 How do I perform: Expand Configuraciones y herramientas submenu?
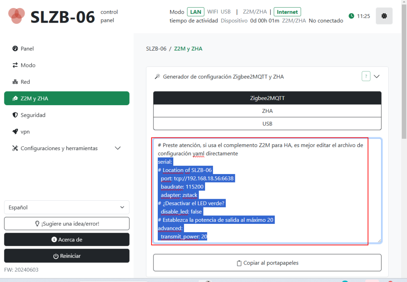[x=118, y=148]
